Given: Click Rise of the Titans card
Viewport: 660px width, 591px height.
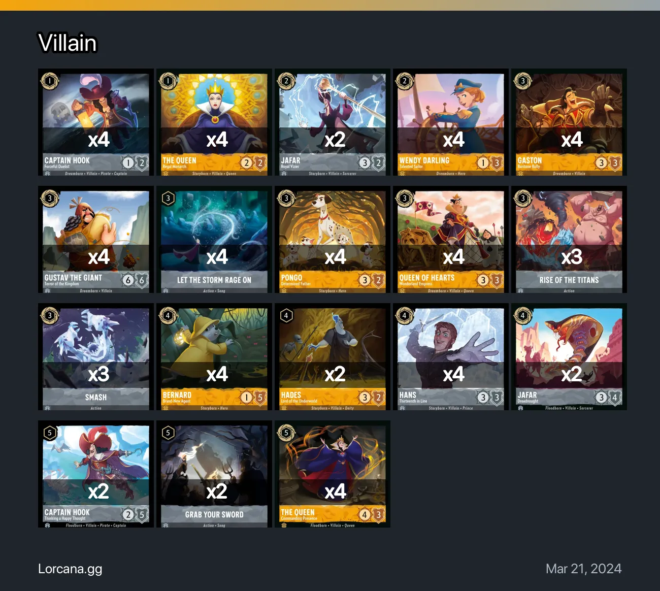Looking at the screenshot, I should tap(569, 240).
